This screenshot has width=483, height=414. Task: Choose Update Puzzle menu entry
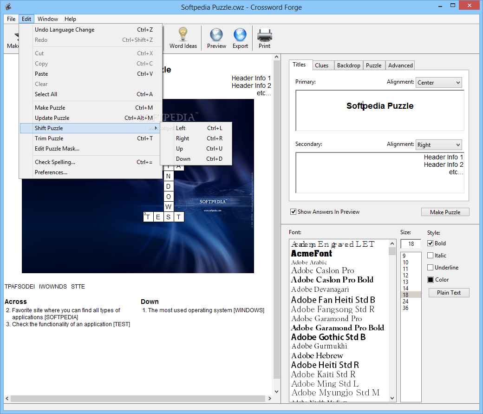pos(90,118)
